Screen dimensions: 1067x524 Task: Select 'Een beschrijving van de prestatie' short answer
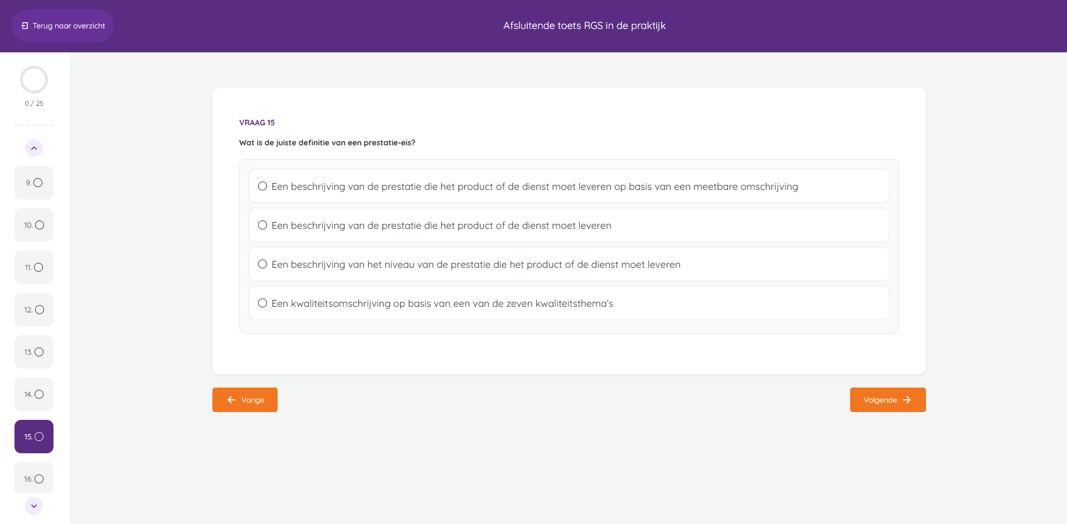point(569,225)
